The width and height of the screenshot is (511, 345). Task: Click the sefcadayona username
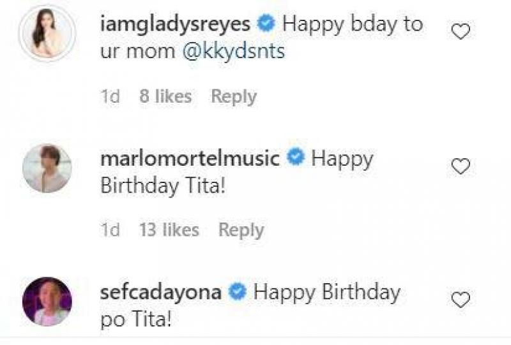[x=162, y=292]
